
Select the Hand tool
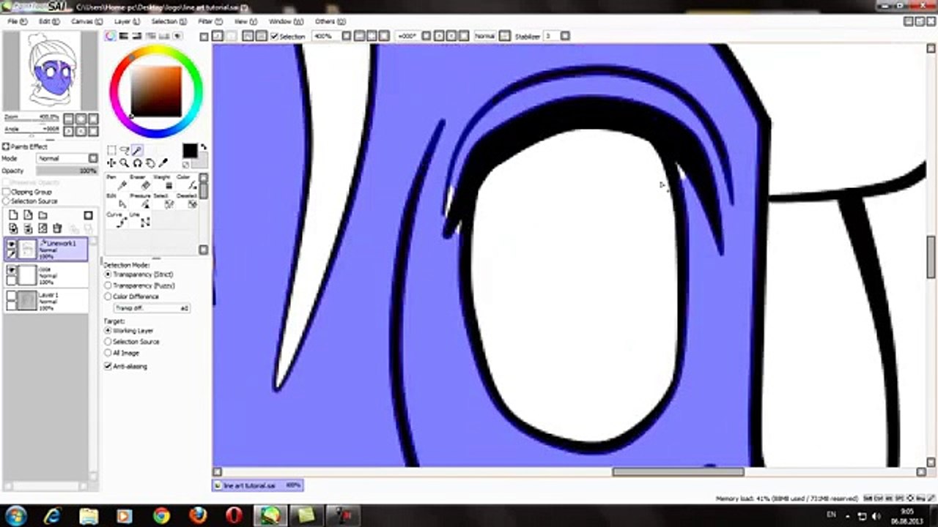(x=150, y=163)
